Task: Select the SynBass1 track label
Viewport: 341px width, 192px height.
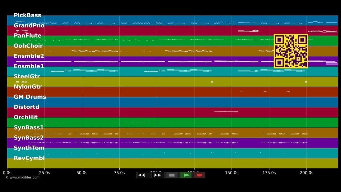Action: pos(29,127)
